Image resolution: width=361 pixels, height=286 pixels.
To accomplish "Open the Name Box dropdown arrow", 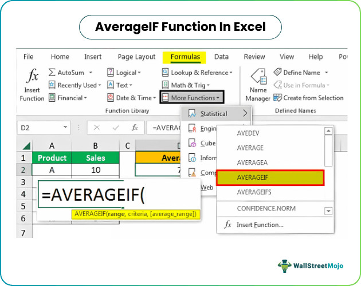I will [x=65, y=127].
